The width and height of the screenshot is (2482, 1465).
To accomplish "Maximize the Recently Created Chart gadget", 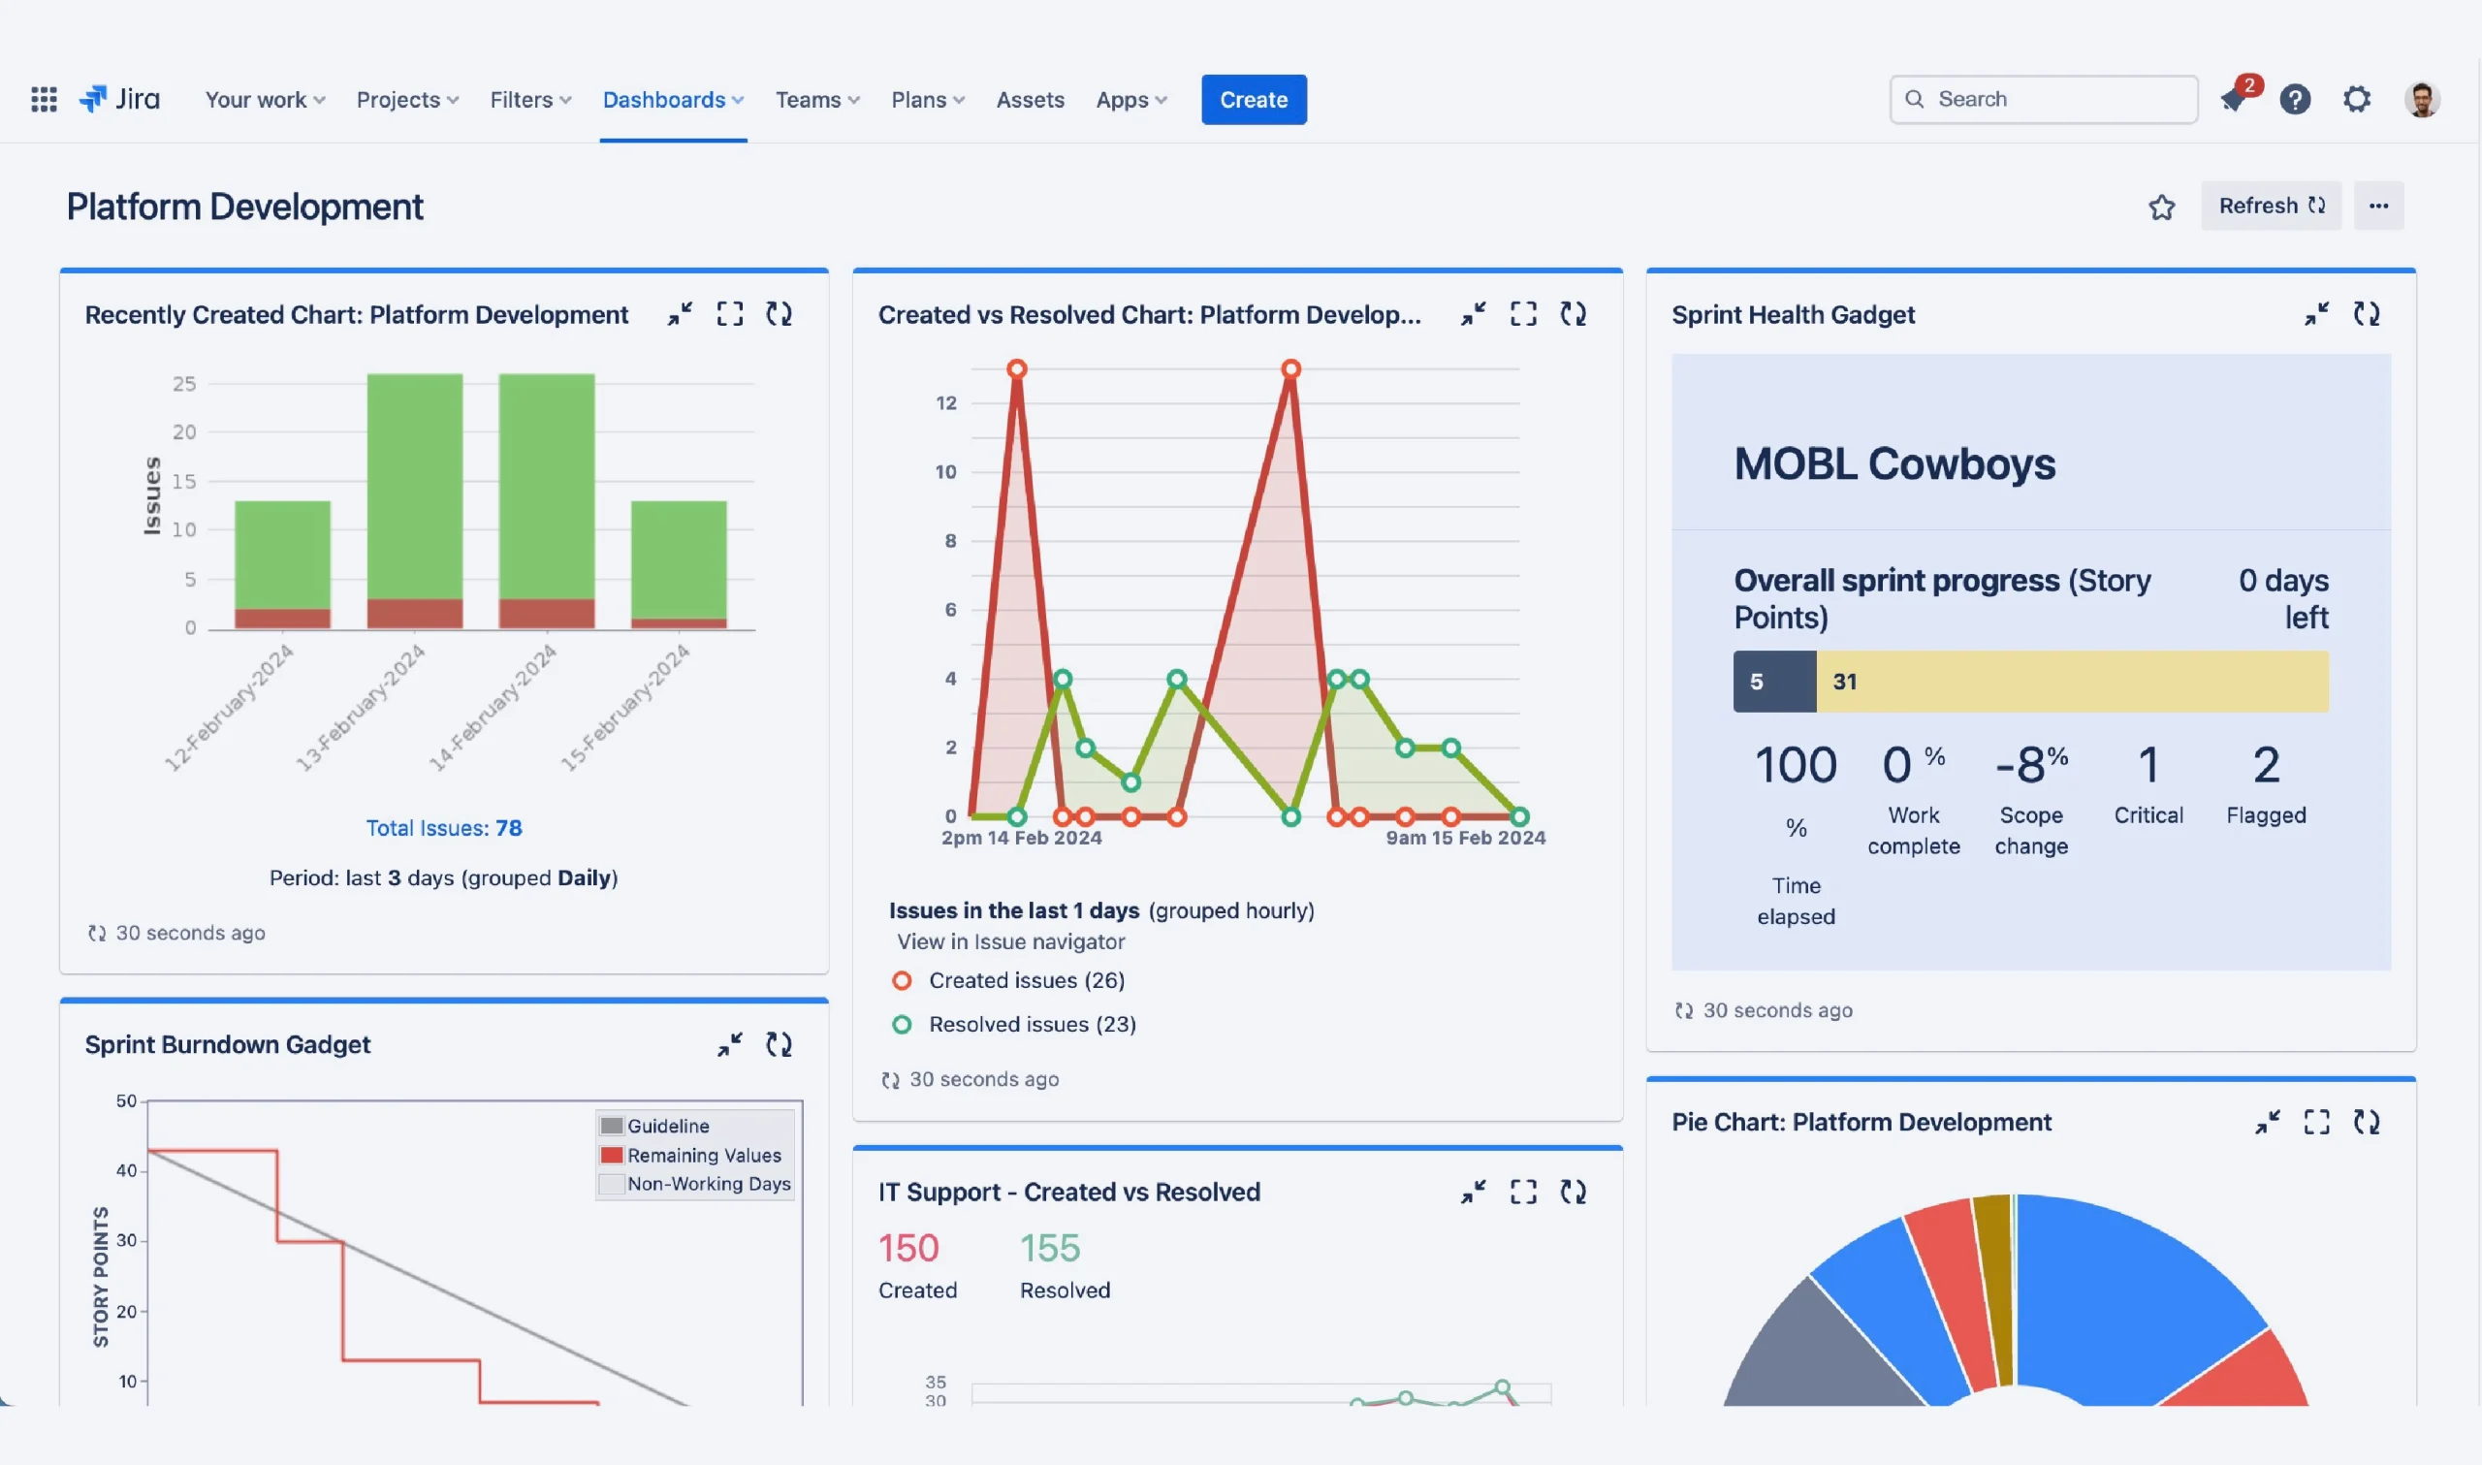I will [x=730, y=314].
